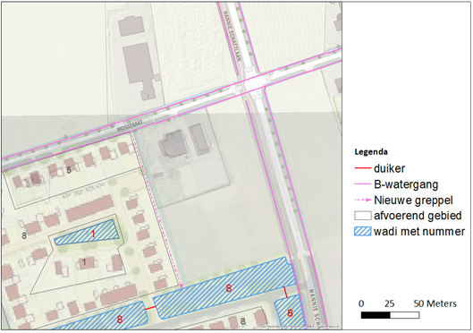Click the hatched blue wadi swatch in legend
The image size is (473, 333).
pyautogui.click(x=363, y=231)
